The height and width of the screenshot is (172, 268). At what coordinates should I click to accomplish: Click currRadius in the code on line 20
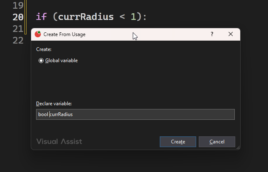click(86, 17)
